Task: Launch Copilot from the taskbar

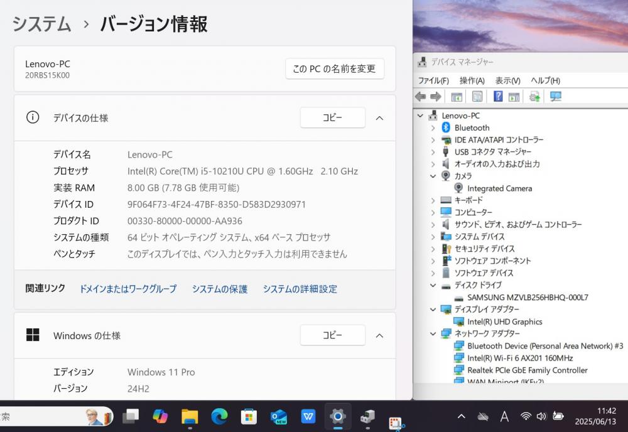Action: pyautogui.click(x=160, y=417)
